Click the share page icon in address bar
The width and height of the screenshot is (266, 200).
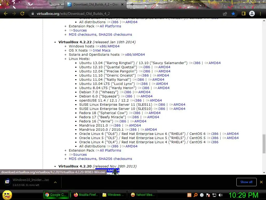point(225,14)
